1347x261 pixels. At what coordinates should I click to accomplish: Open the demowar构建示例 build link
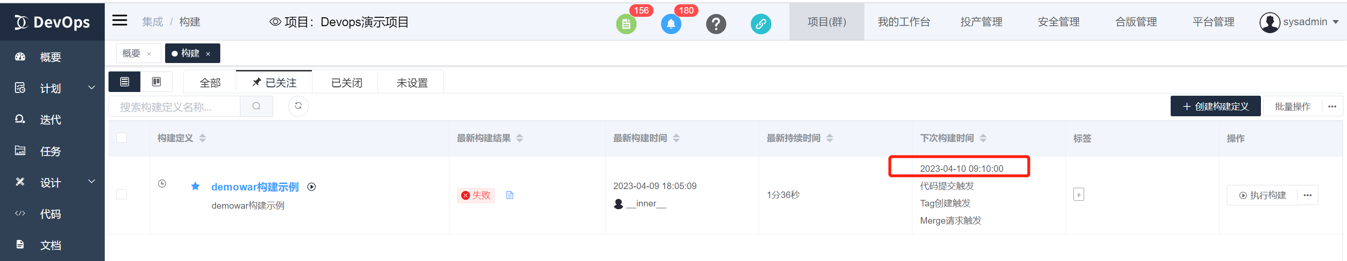coord(254,187)
